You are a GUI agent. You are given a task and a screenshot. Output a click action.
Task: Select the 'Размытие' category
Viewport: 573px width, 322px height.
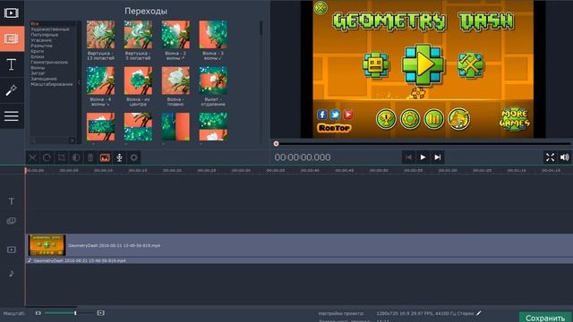pyautogui.click(x=41, y=46)
